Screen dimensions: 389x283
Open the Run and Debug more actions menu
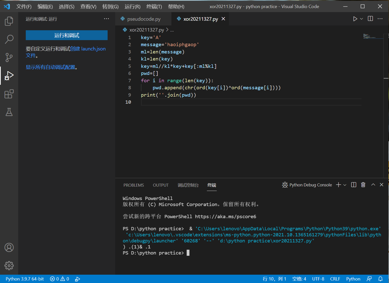(106, 19)
